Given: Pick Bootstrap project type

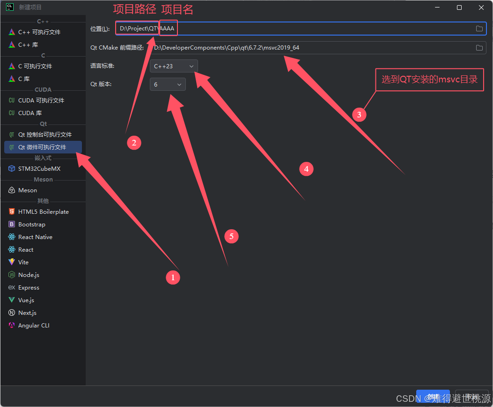Looking at the screenshot, I should click(43, 224).
